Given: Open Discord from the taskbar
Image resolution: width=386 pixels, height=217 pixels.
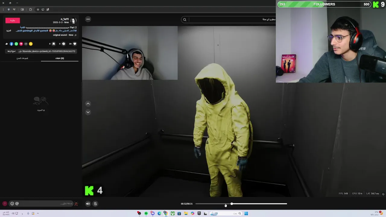Looking at the screenshot, I should [x=153, y=213].
